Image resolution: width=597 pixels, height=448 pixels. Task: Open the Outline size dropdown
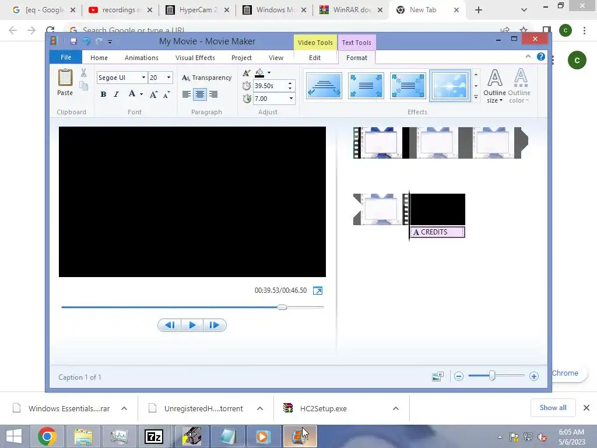(x=494, y=86)
